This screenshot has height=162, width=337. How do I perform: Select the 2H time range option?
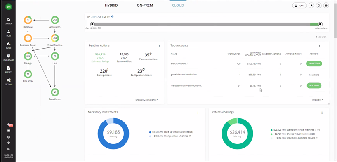88,17
